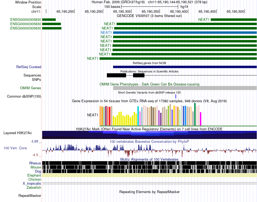The image size is (257, 202).
Task: Click the Dog alignment label
Action: pyautogui.click(x=38, y=171)
